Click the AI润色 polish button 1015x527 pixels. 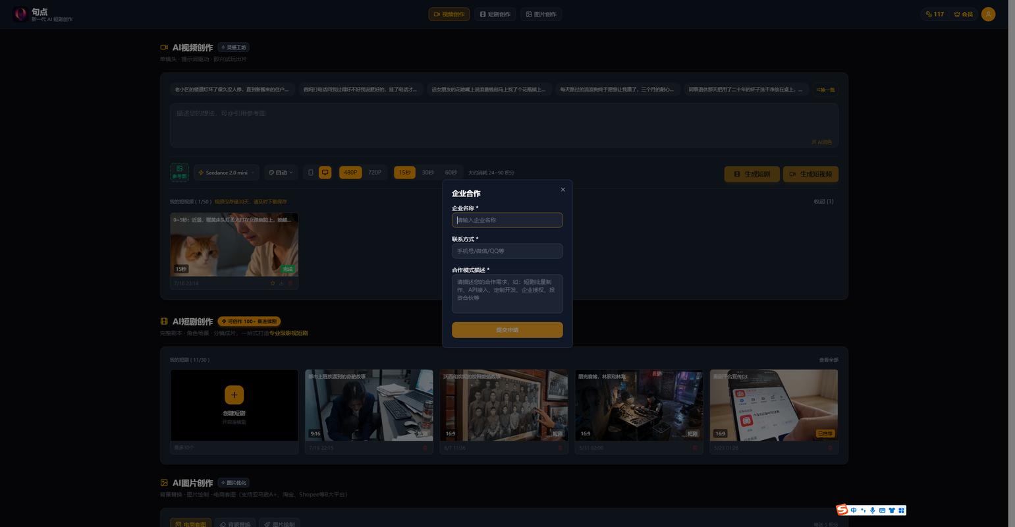pos(821,142)
